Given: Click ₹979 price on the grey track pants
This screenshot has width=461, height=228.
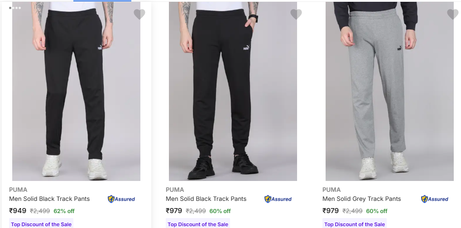Looking at the screenshot, I should tap(331, 210).
